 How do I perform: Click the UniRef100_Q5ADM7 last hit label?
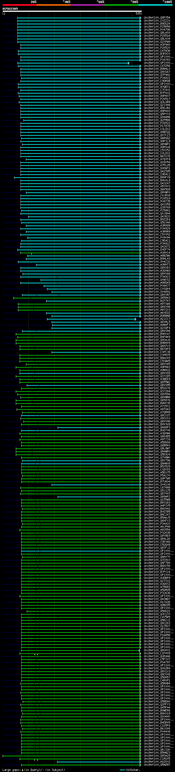[157, 765]
